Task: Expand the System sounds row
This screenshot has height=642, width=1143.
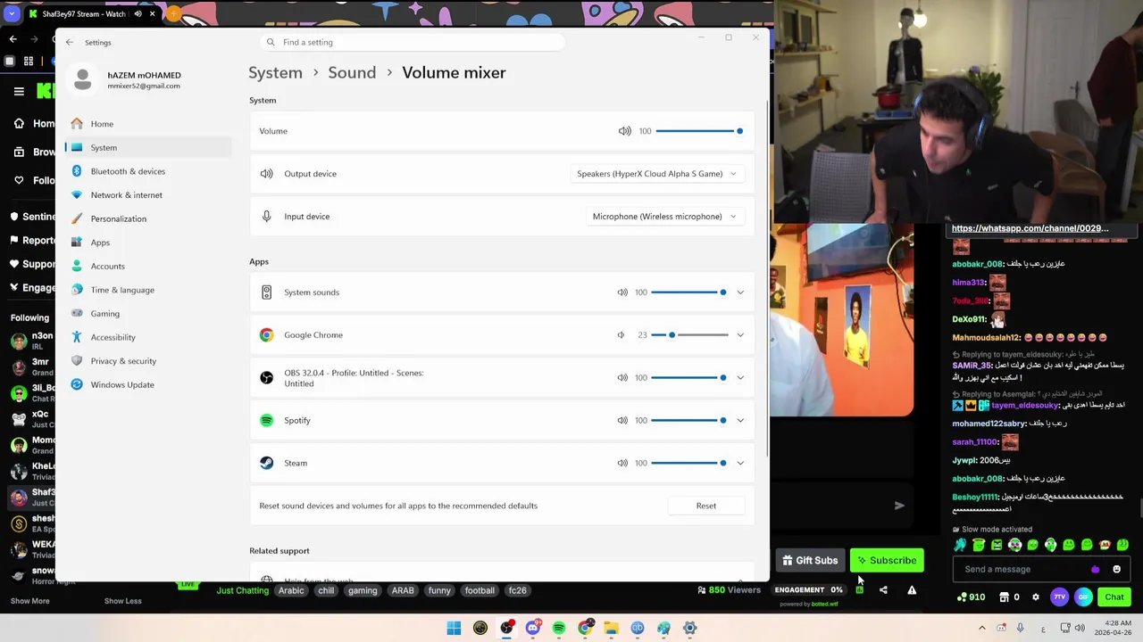Action: click(x=740, y=292)
